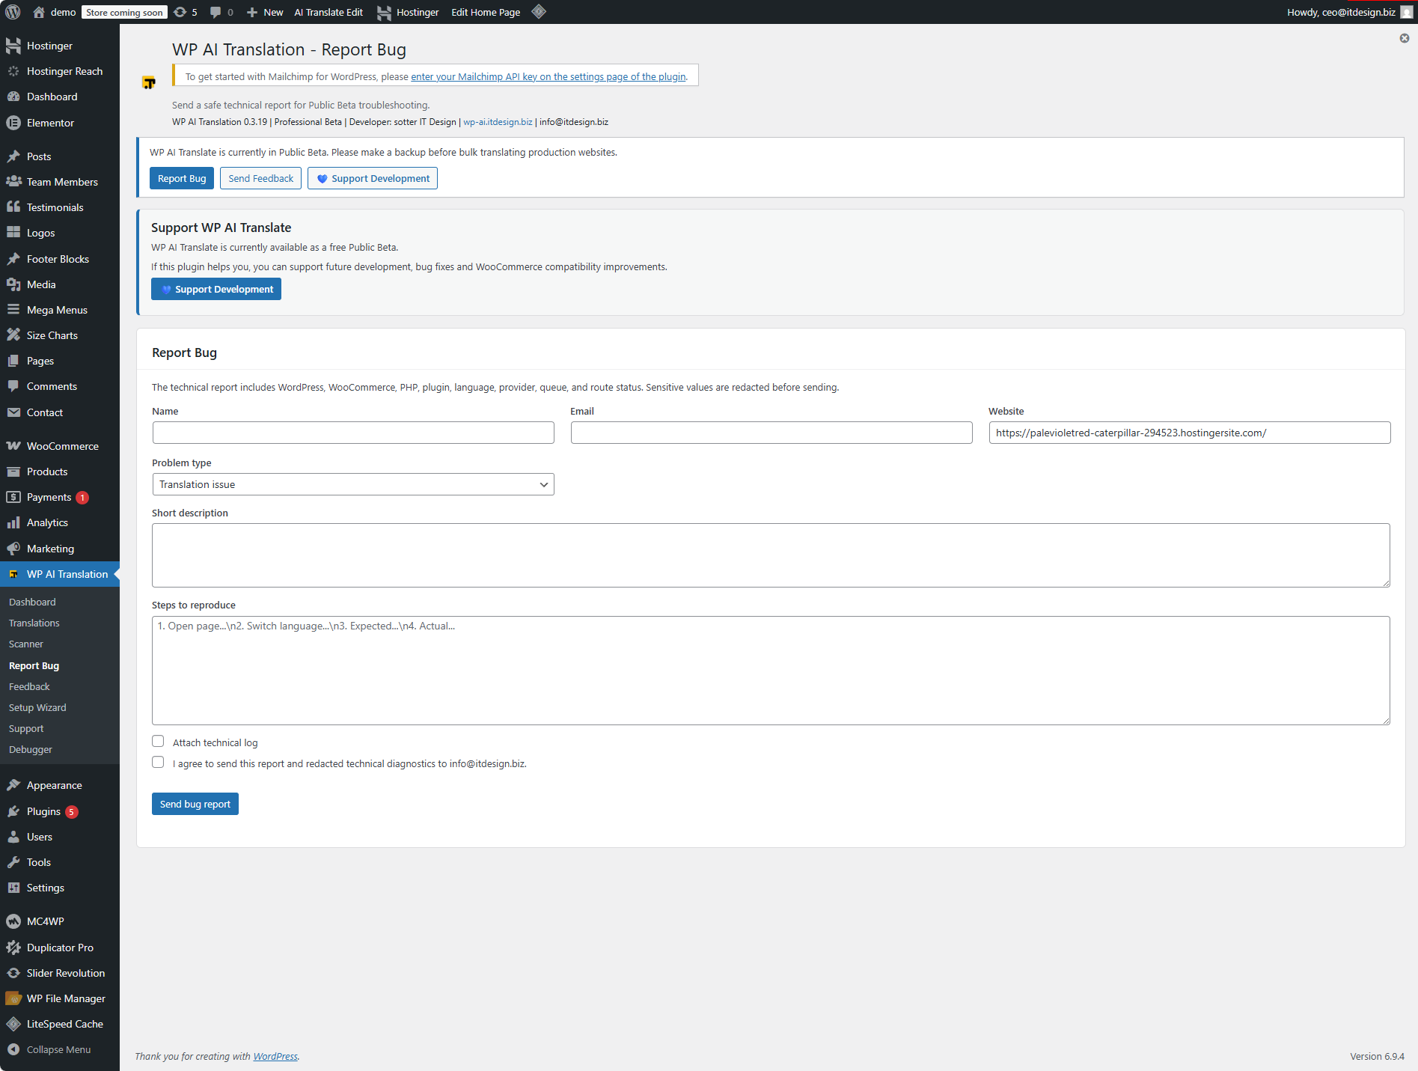Click the WordPress logo in admin bar

[x=13, y=12]
